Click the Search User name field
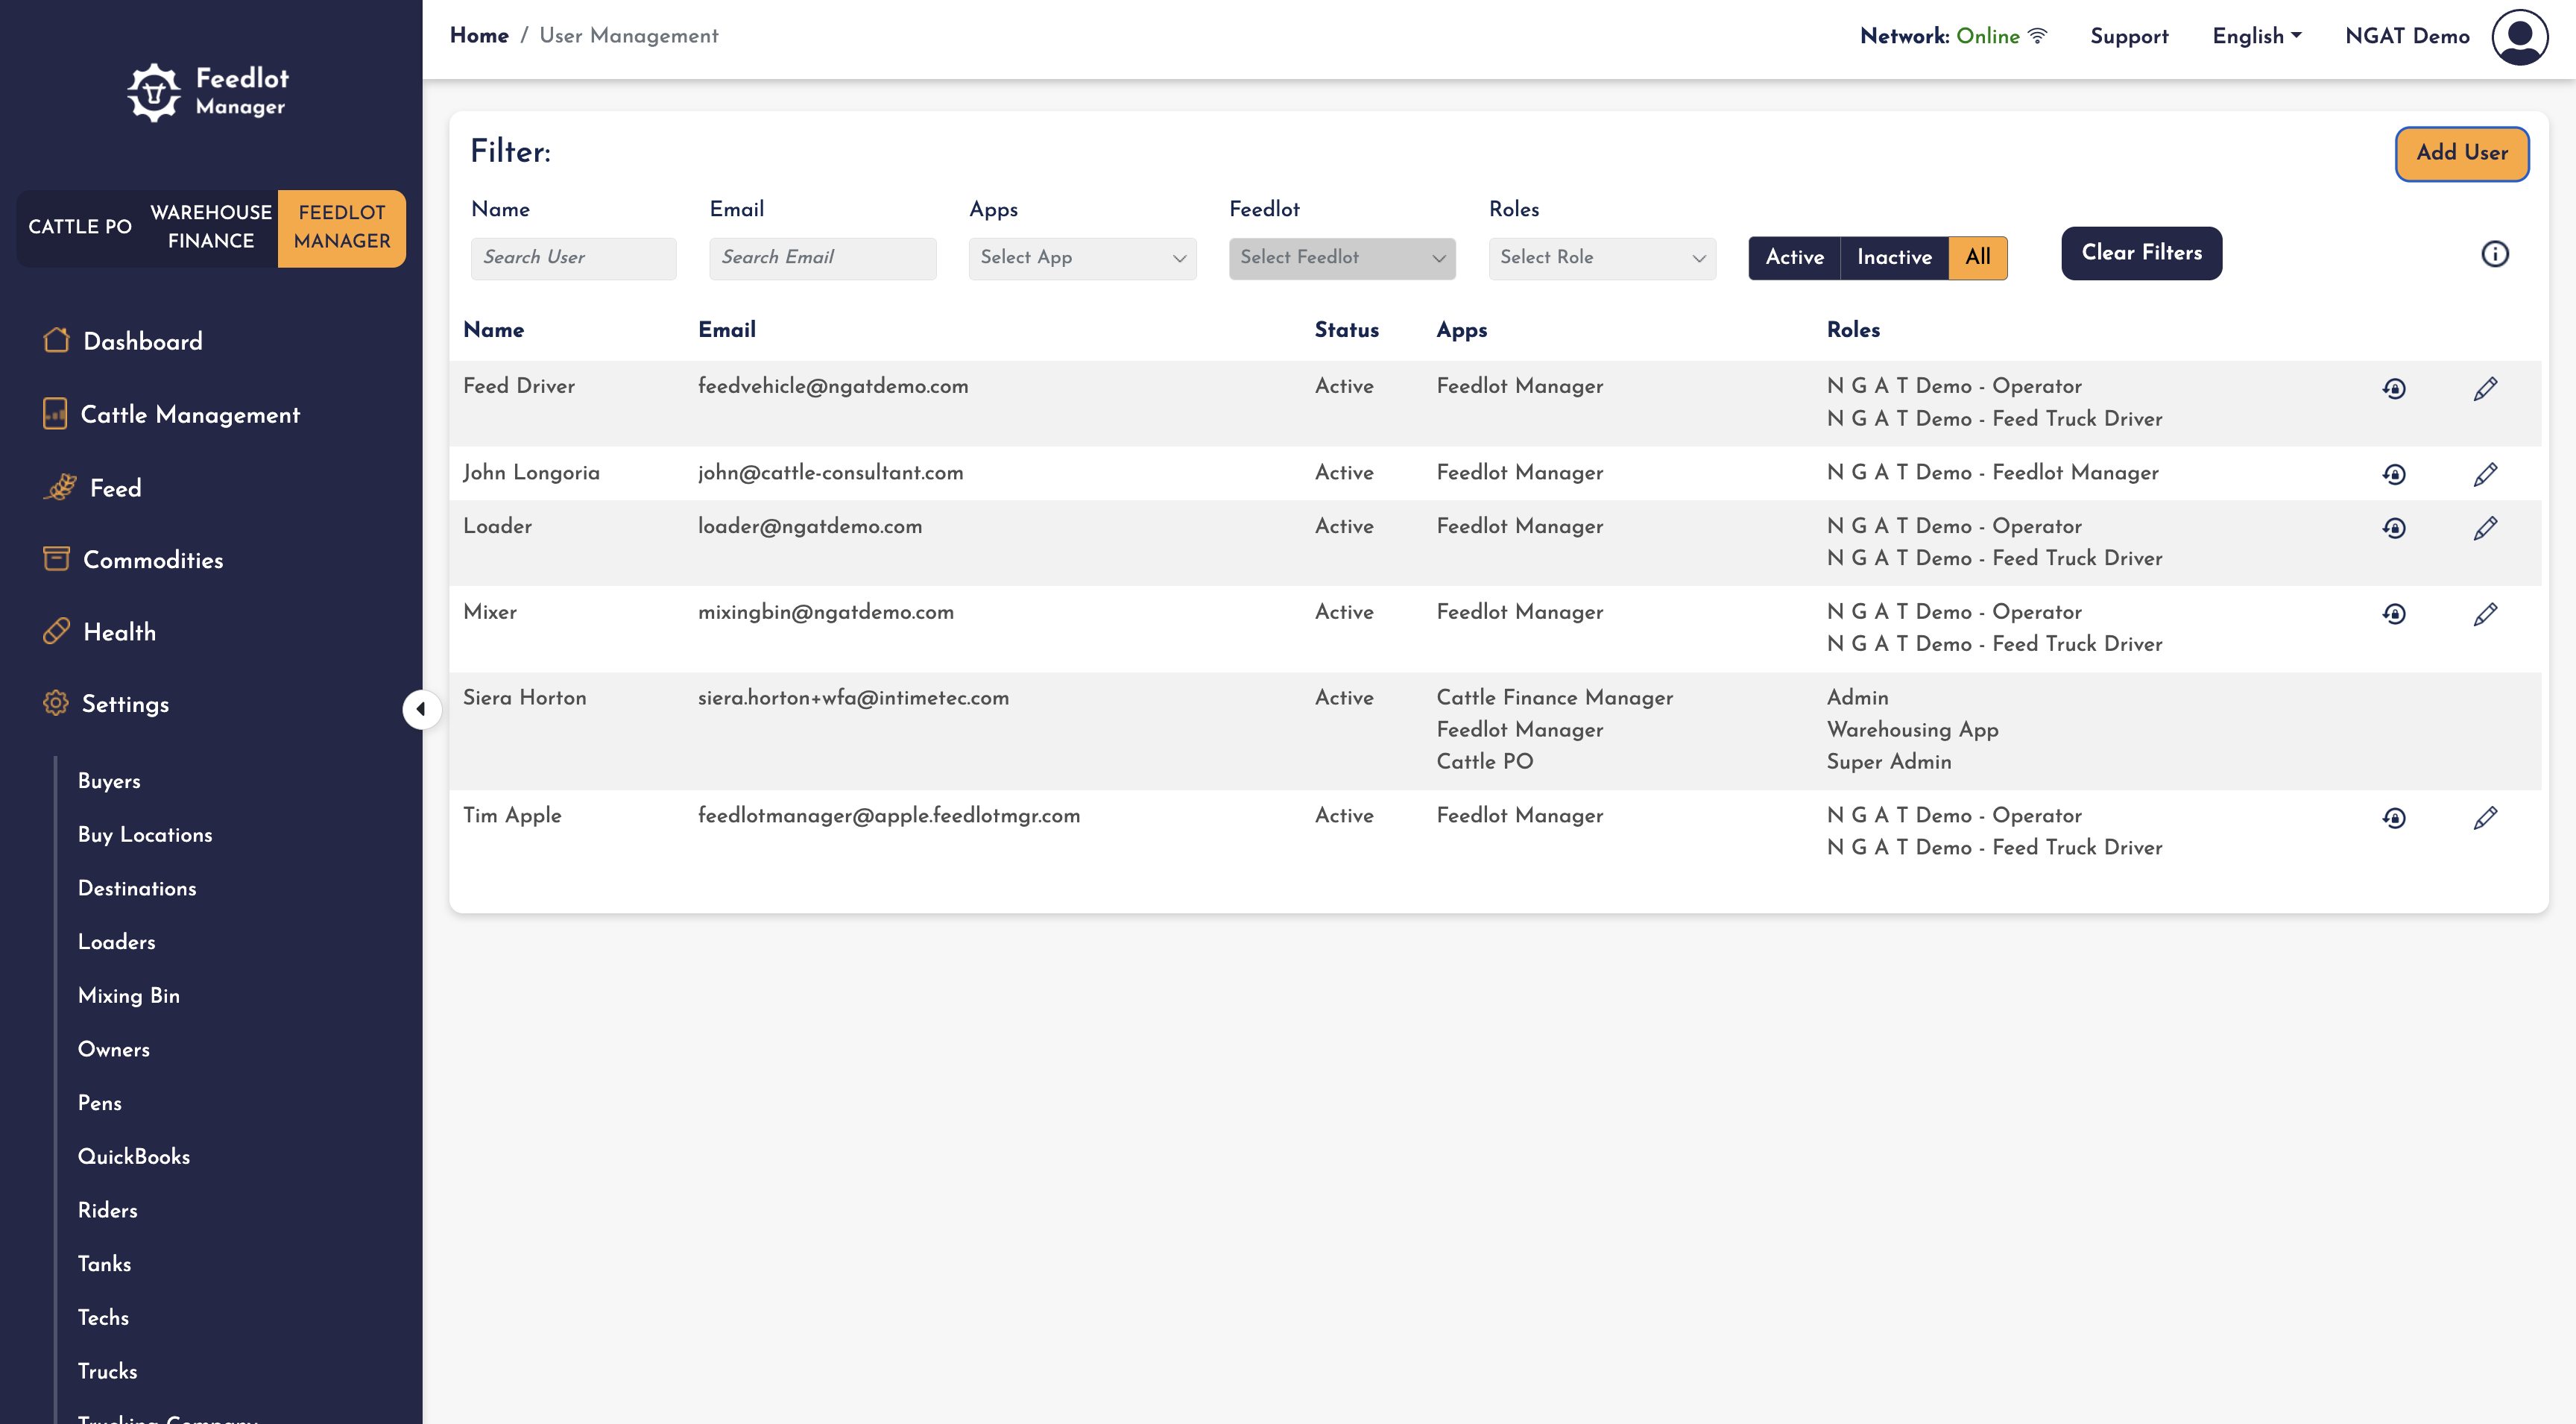The image size is (2576, 1424). [573, 258]
